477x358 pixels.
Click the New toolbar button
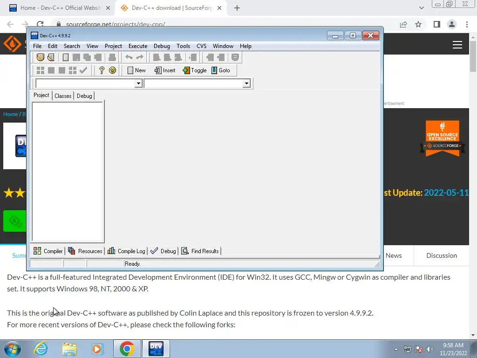coord(136,70)
